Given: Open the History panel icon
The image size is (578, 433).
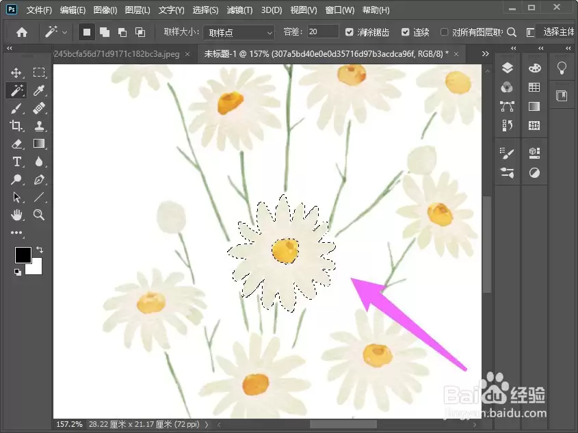Looking at the screenshot, I should click(x=508, y=126).
